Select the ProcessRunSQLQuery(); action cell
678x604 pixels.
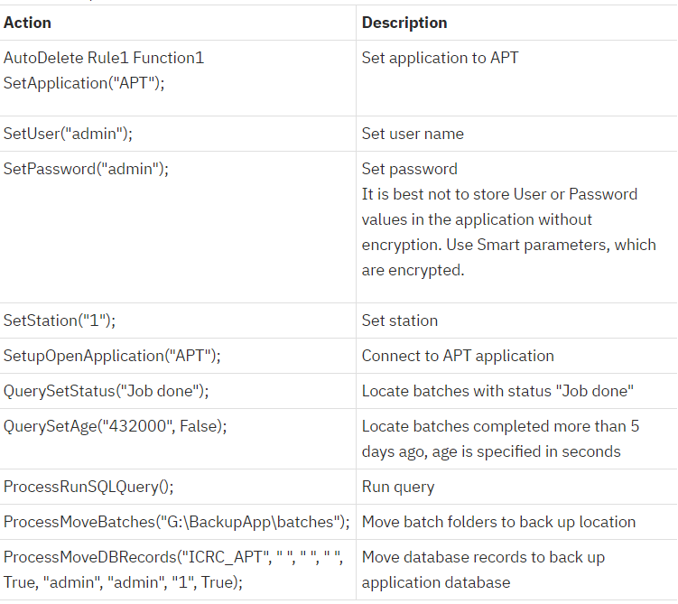[88, 487]
